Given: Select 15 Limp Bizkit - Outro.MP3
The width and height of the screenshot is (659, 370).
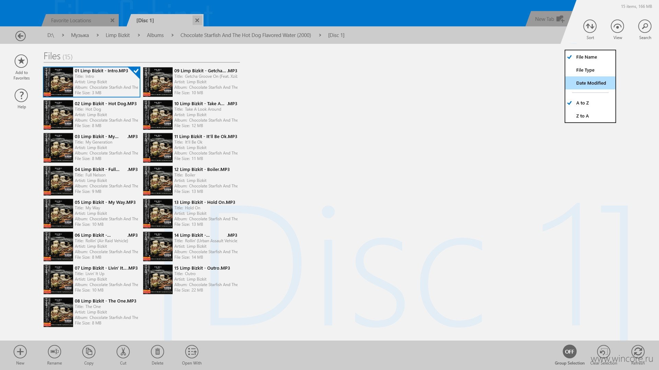Looking at the screenshot, I should (191, 279).
